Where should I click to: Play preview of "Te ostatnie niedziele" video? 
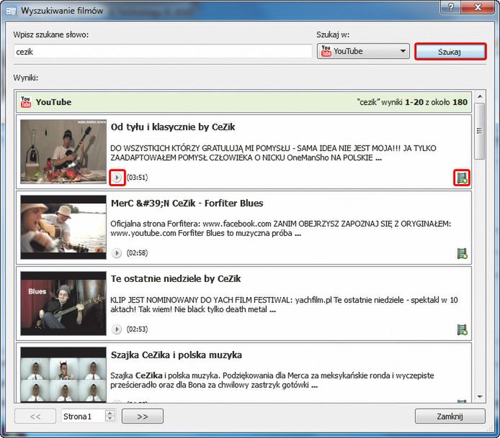117,329
